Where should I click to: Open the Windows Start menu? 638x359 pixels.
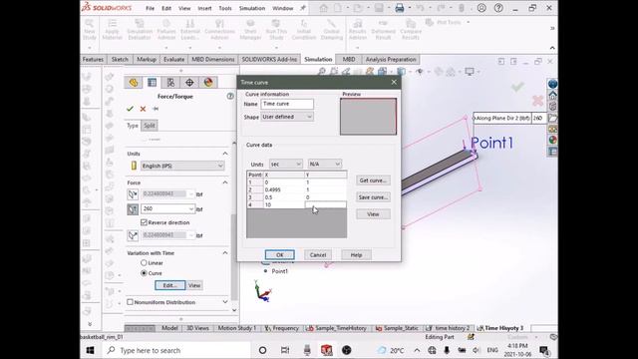coord(91,350)
